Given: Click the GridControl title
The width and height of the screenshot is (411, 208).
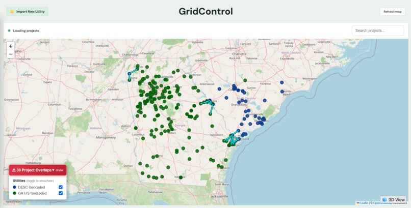Looking at the screenshot, I should 206,12.
